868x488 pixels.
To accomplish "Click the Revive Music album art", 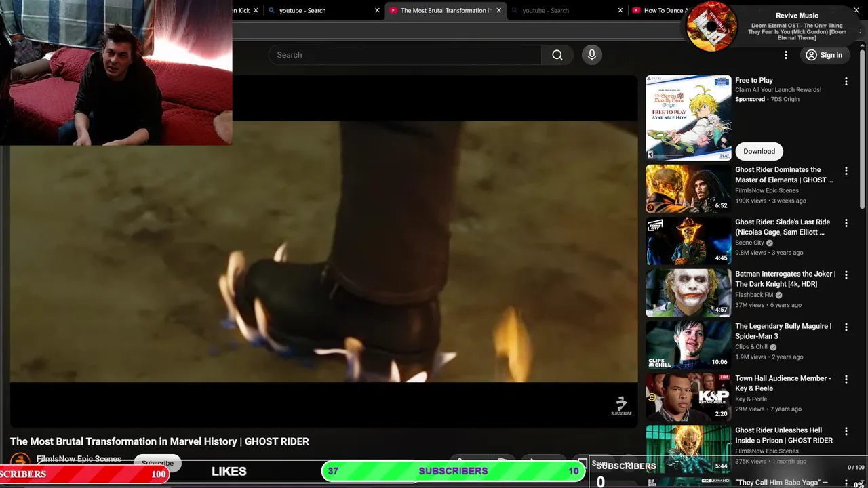I will (x=711, y=26).
